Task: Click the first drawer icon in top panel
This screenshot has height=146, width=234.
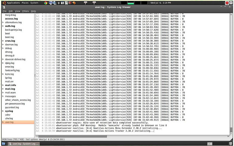Action: [85, 3]
